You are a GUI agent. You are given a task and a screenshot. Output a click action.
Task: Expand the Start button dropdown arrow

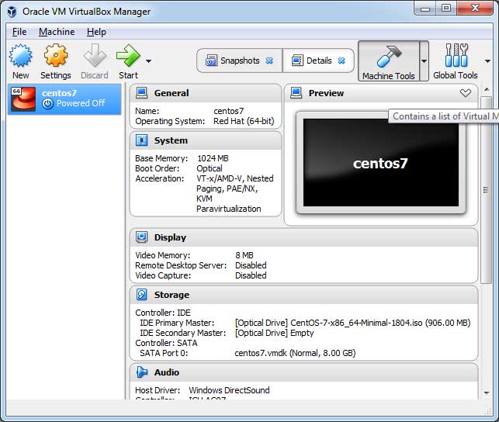pyautogui.click(x=149, y=61)
